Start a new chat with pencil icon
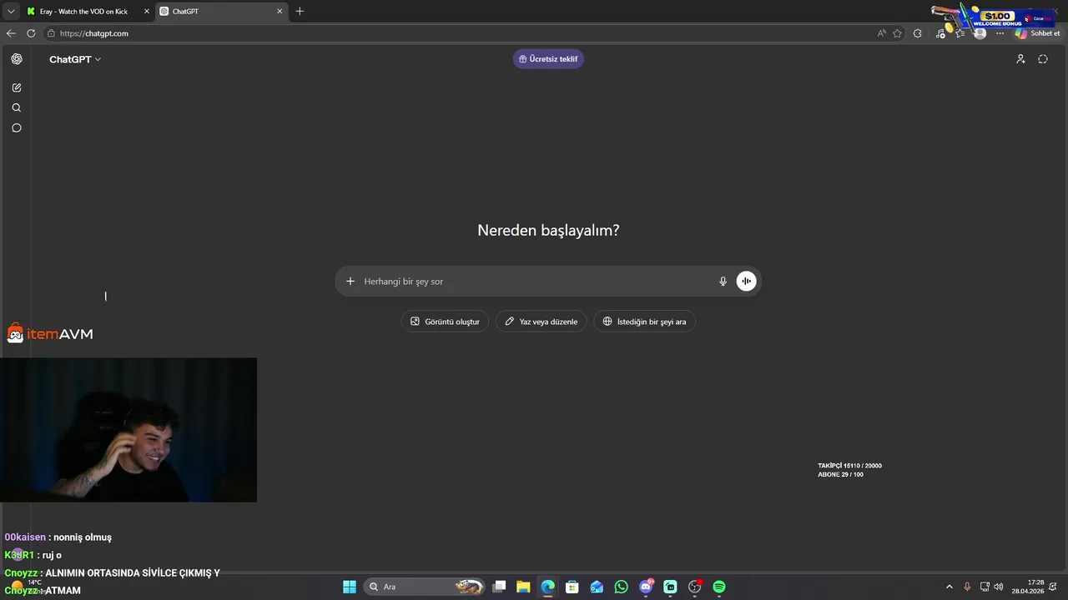 (x=17, y=87)
